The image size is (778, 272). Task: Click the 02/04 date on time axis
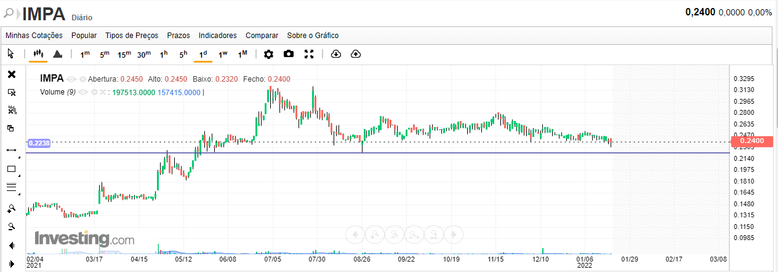(34, 260)
